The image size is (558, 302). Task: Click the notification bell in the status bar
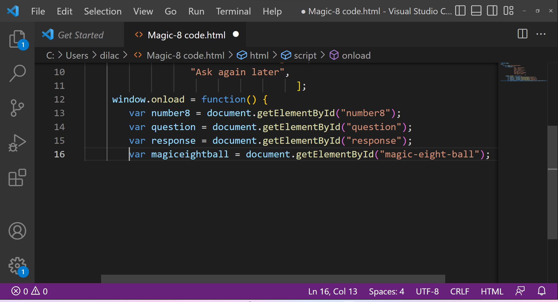pos(542,291)
